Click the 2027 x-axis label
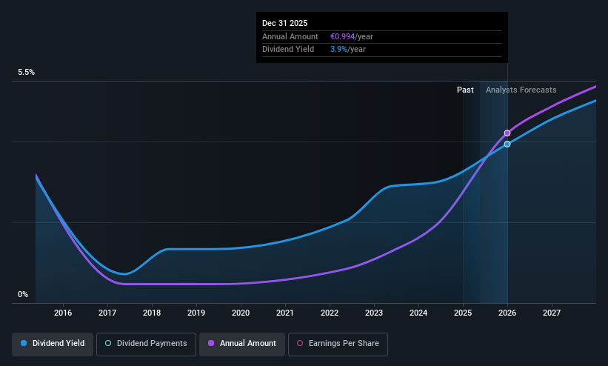The image size is (608, 366). coord(552,313)
